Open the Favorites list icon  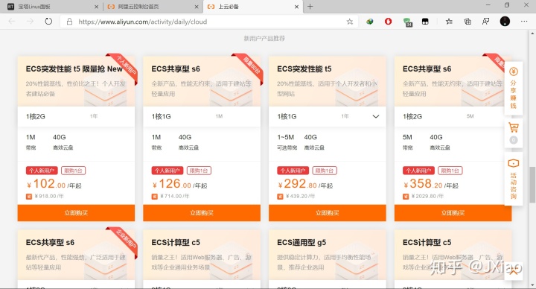[449, 22]
